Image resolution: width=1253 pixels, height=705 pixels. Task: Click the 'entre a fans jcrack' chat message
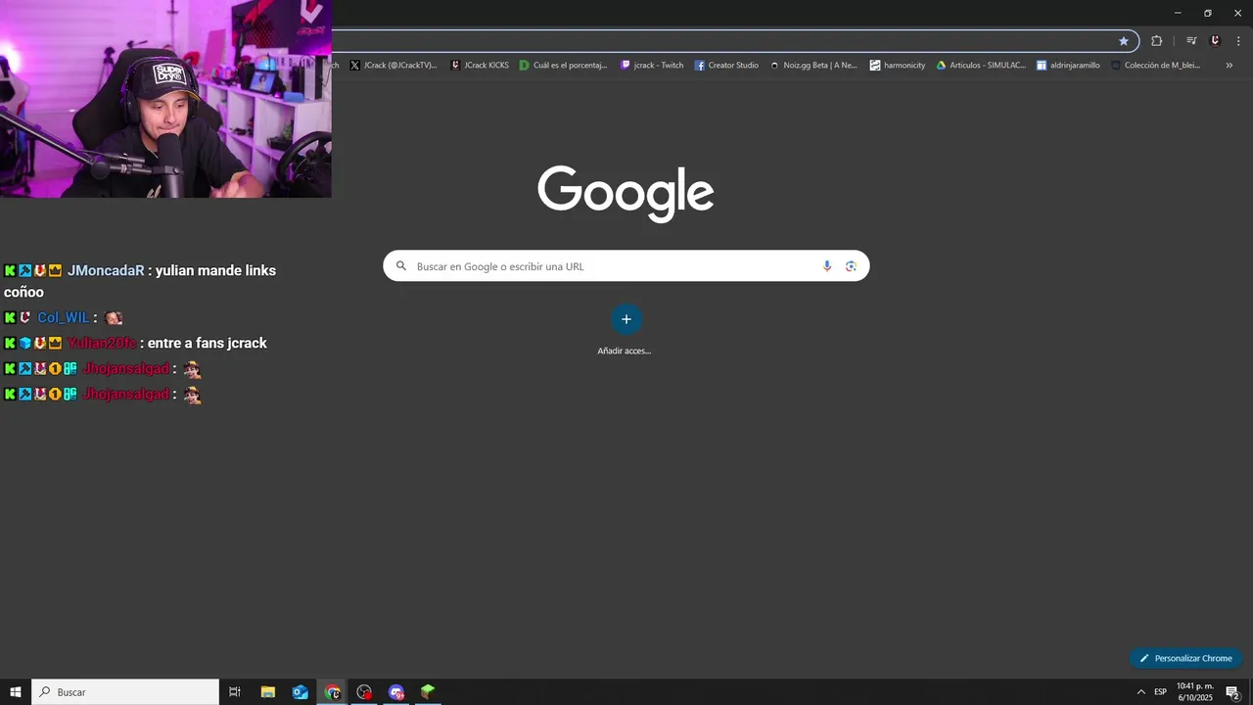click(x=208, y=344)
